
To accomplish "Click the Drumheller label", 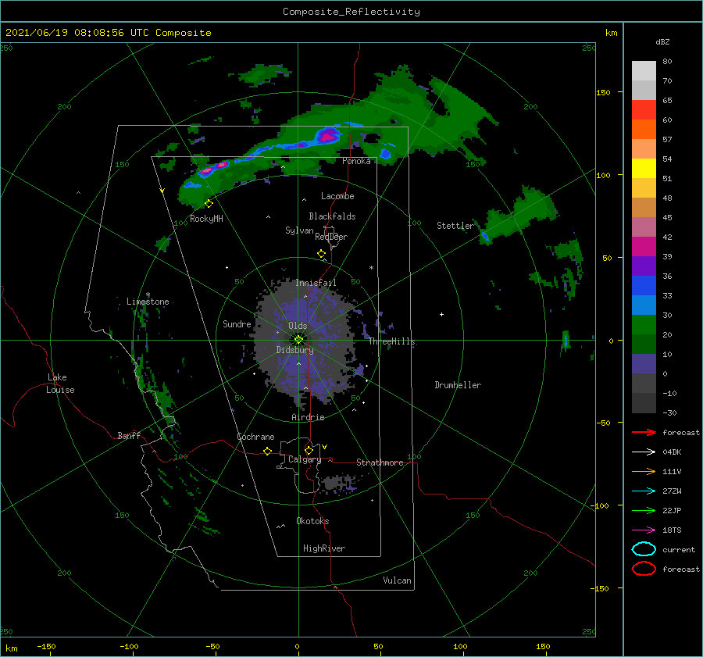I will 458,385.
